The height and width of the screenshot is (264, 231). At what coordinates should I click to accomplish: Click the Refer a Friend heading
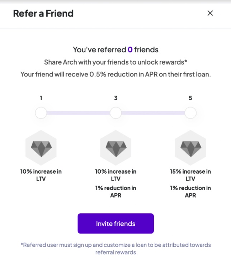coord(43,14)
